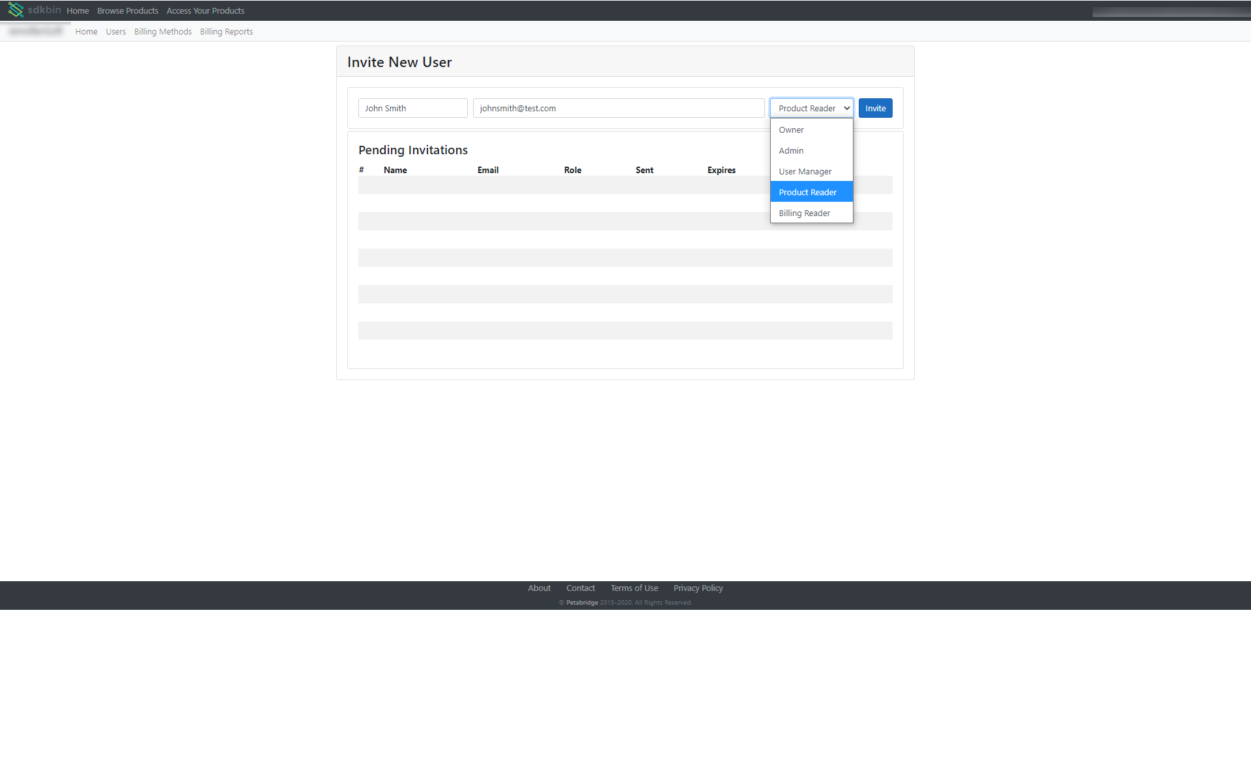The width and height of the screenshot is (1251, 781).
Task: Switch to the Users section
Action: coord(115,31)
